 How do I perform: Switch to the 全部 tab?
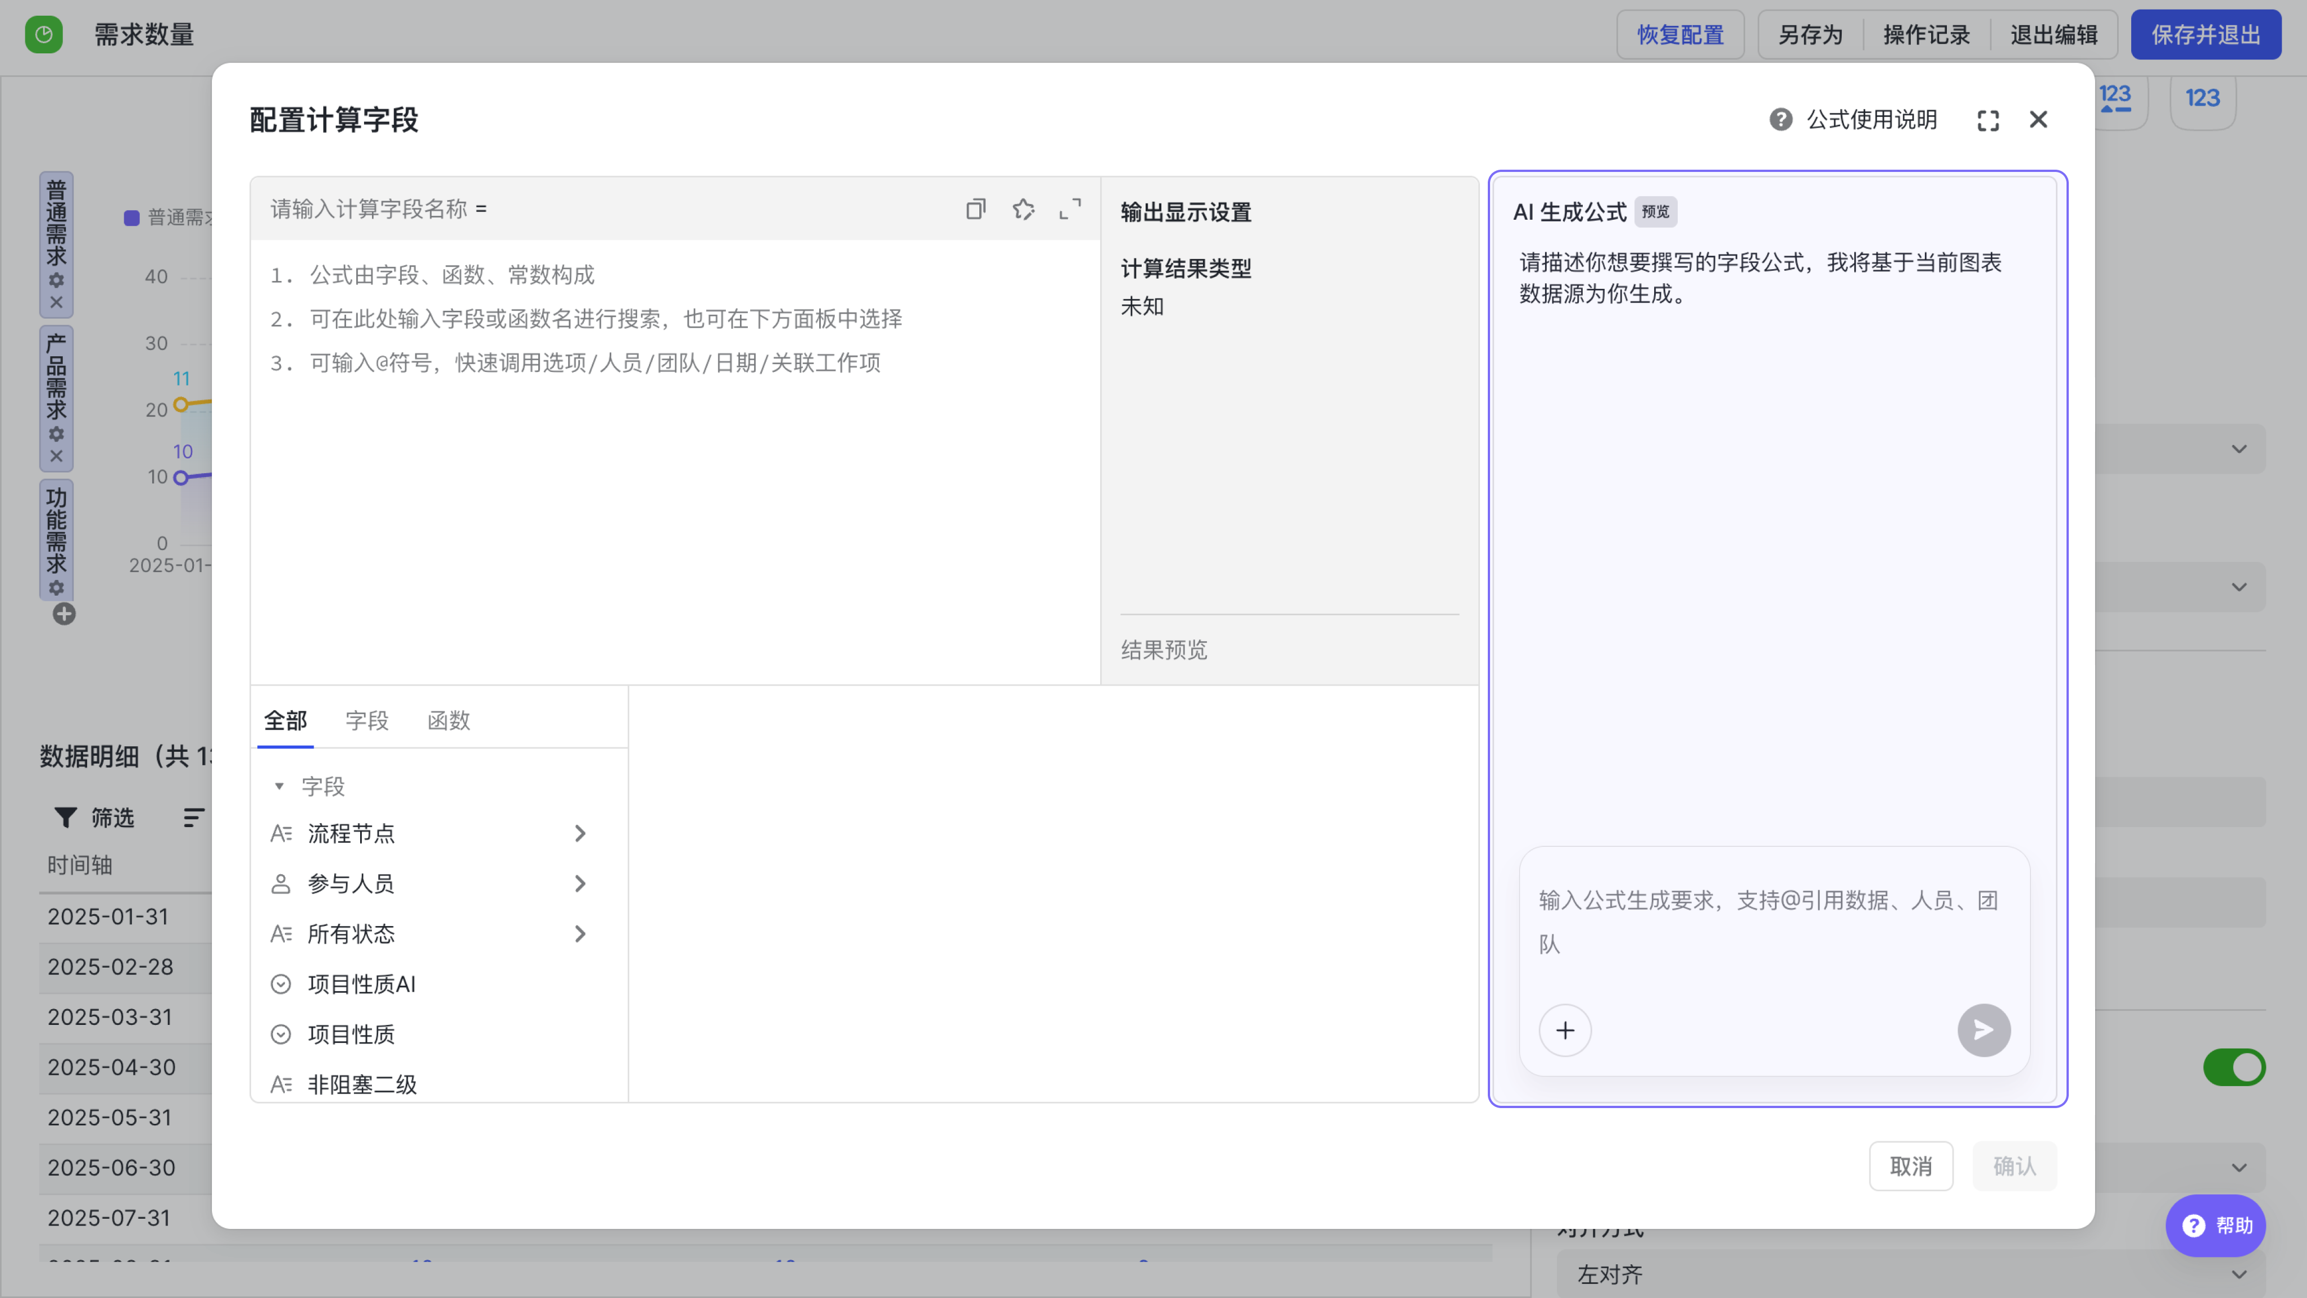pos(285,720)
